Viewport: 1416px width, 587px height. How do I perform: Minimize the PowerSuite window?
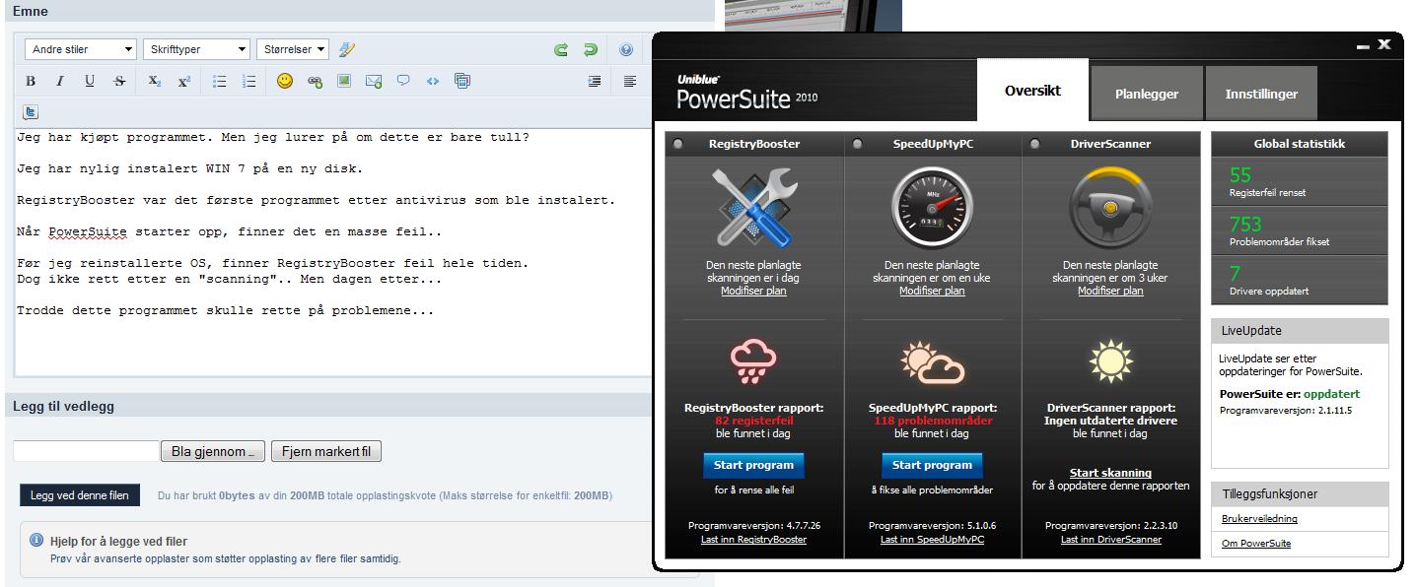pos(1363,45)
